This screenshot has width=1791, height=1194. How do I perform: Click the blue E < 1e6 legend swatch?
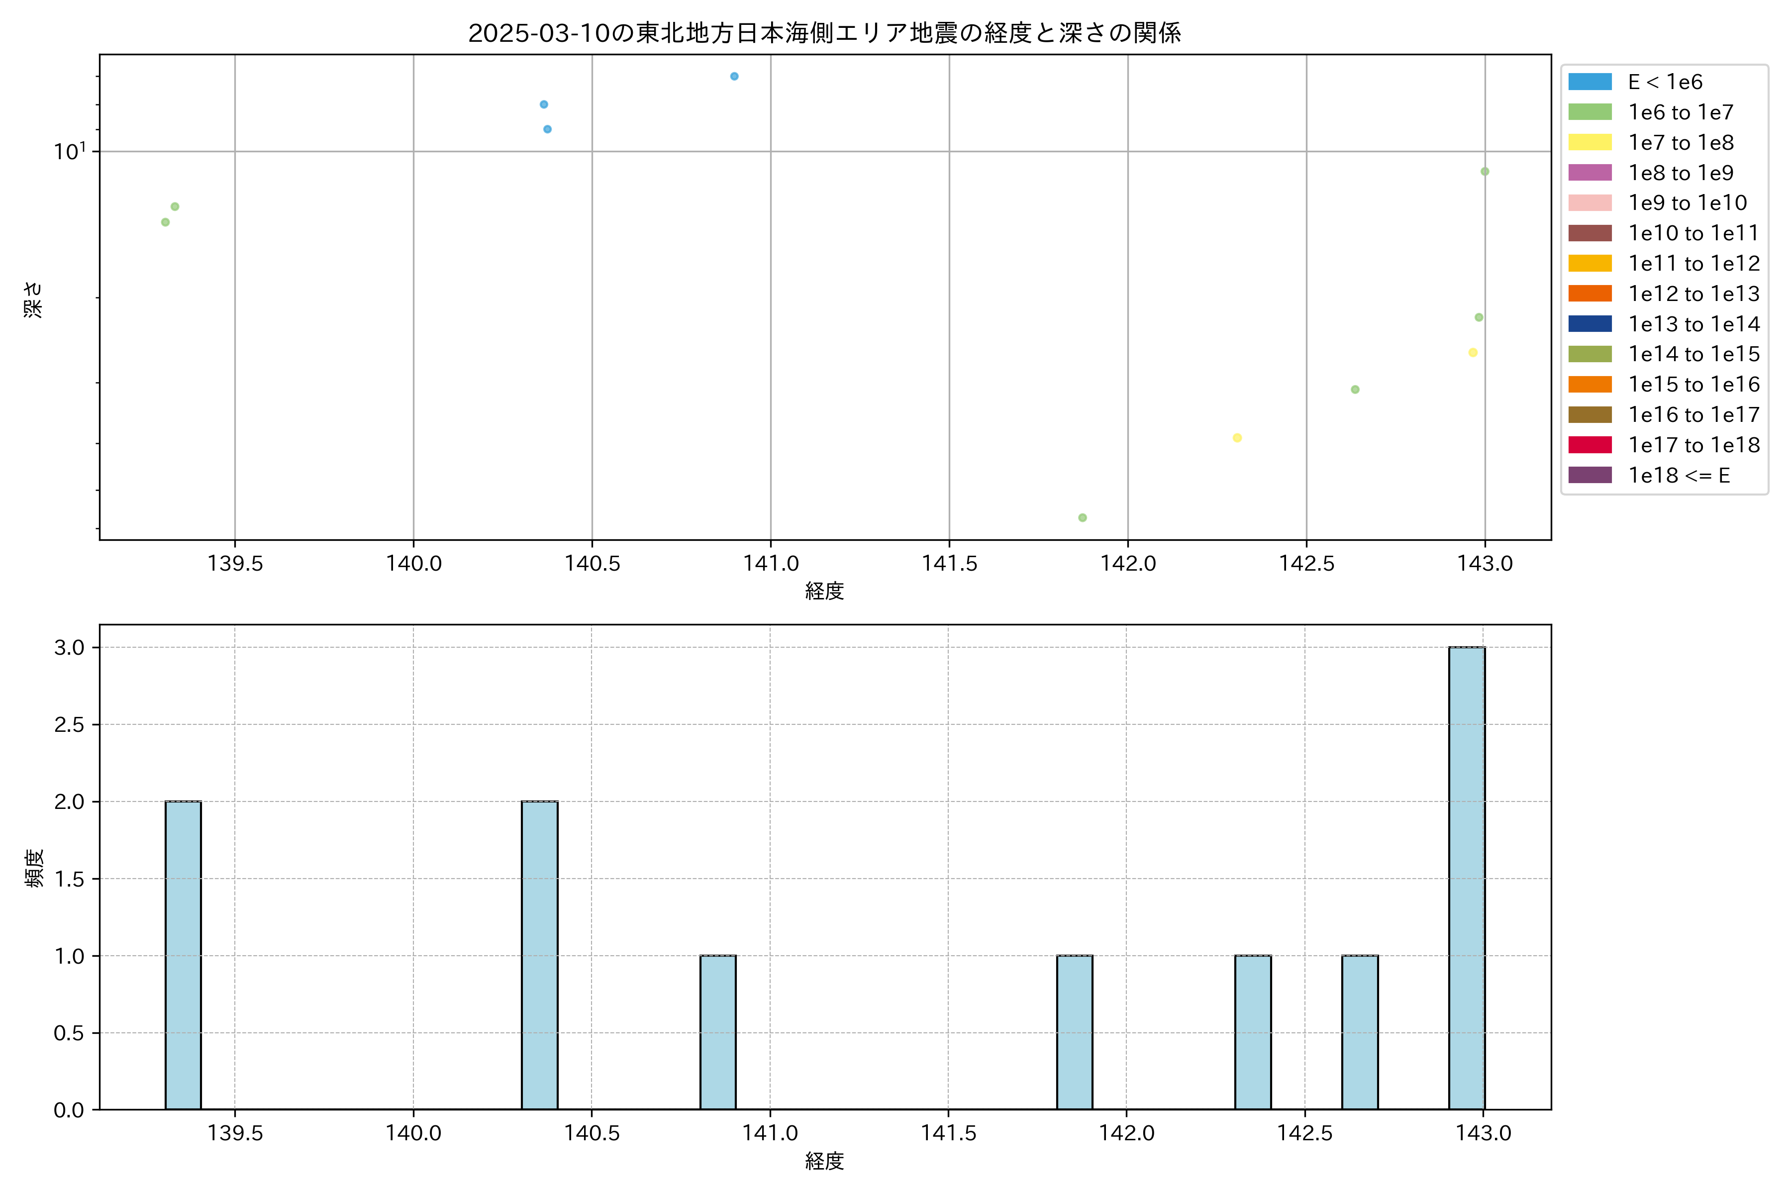coord(1589,82)
